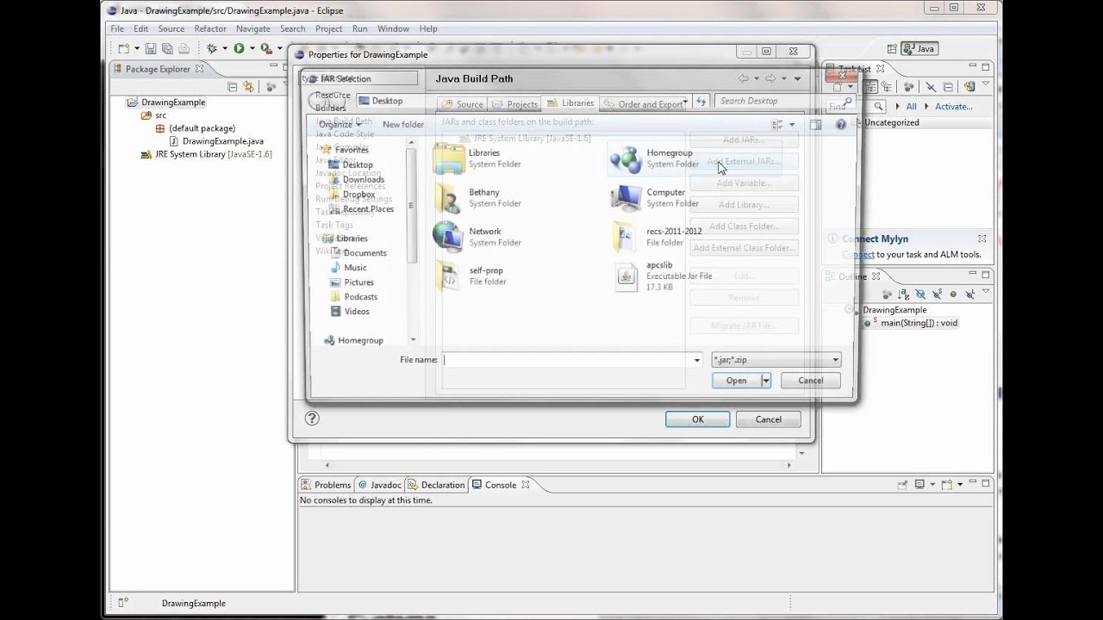Toggle Hide Non-Public Members in Outline
The width and height of the screenshot is (1103, 620).
coord(953,294)
